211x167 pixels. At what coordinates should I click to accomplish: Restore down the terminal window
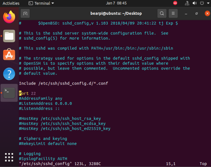pyautogui.click(x=196, y=13)
